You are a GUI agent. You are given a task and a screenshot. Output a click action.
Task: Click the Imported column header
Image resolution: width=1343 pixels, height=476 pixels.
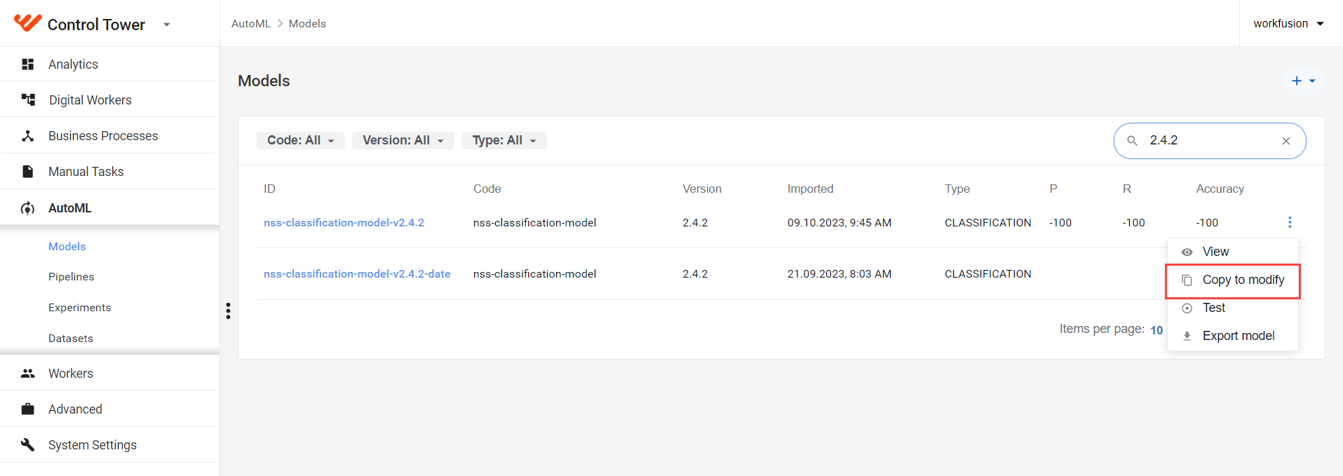pyautogui.click(x=810, y=189)
